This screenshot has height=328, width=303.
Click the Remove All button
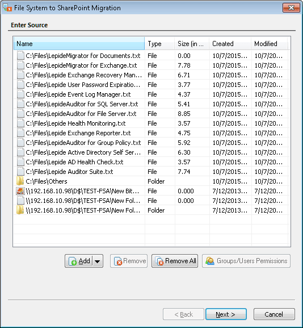pos(175,261)
